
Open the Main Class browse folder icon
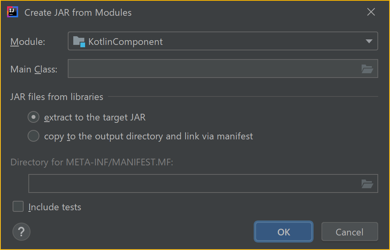tap(368, 69)
